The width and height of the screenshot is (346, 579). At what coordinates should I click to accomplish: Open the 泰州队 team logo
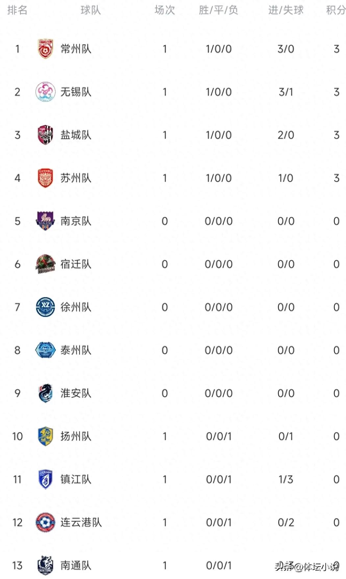click(x=45, y=350)
